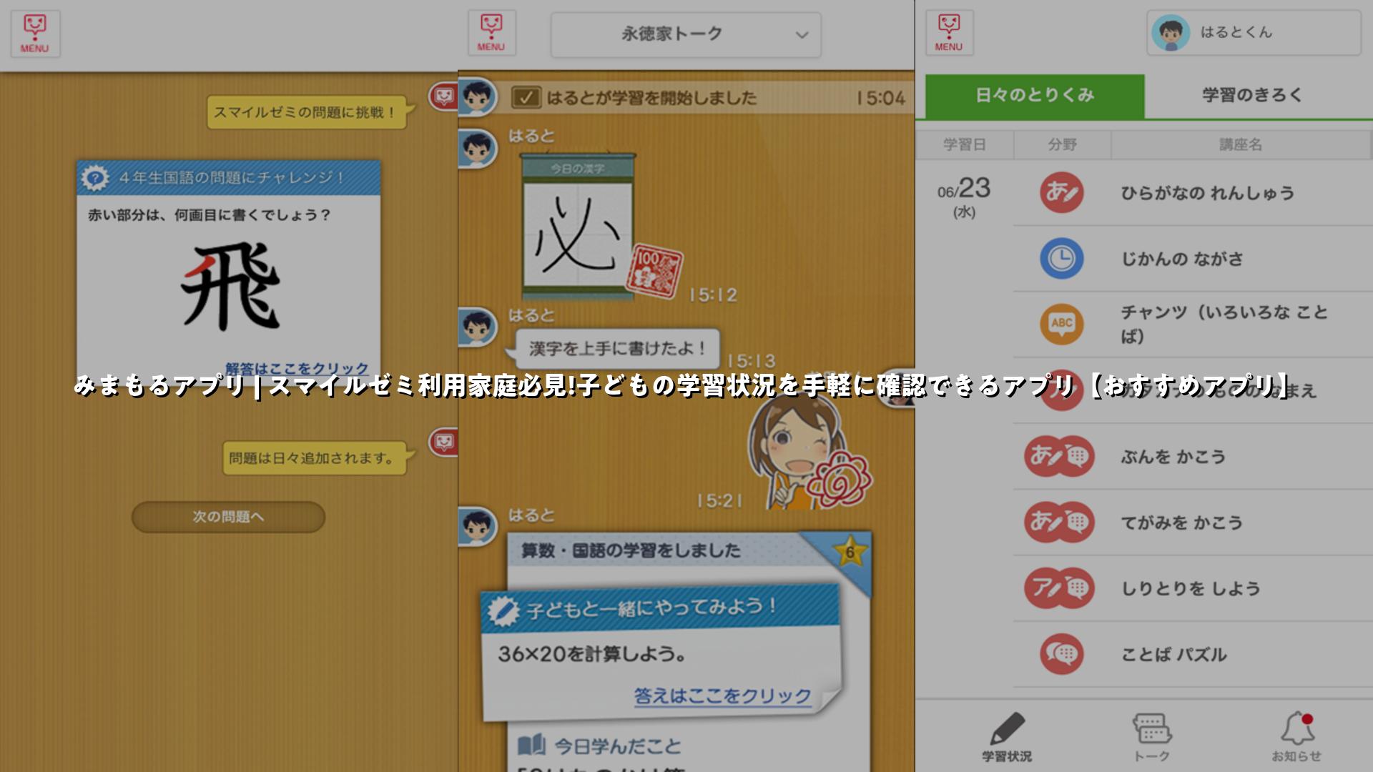Select ひらがなの れんしゅう course row
Screen dimensions: 1373x772
pyautogui.click(x=1193, y=193)
